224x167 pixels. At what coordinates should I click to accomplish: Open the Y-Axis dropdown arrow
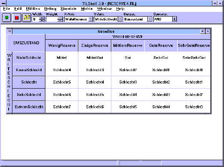(x=120, y=19)
